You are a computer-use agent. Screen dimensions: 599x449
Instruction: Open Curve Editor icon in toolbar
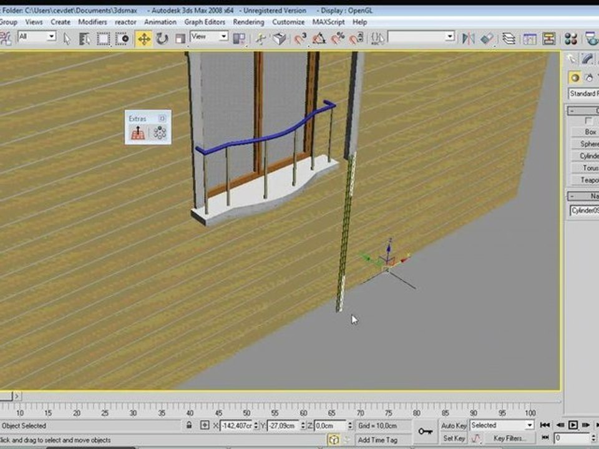click(530, 39)
